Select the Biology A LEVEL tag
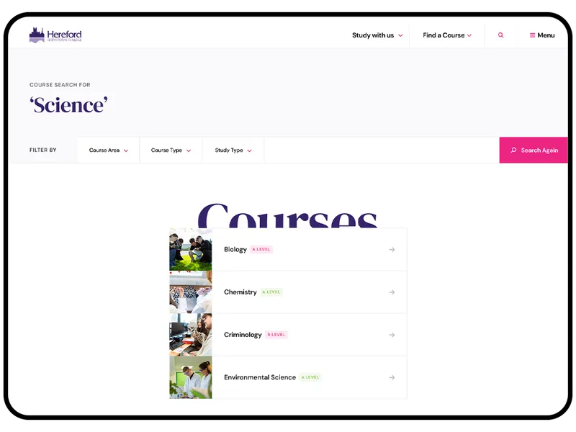576x432 pixels. [x=261, y=249]
